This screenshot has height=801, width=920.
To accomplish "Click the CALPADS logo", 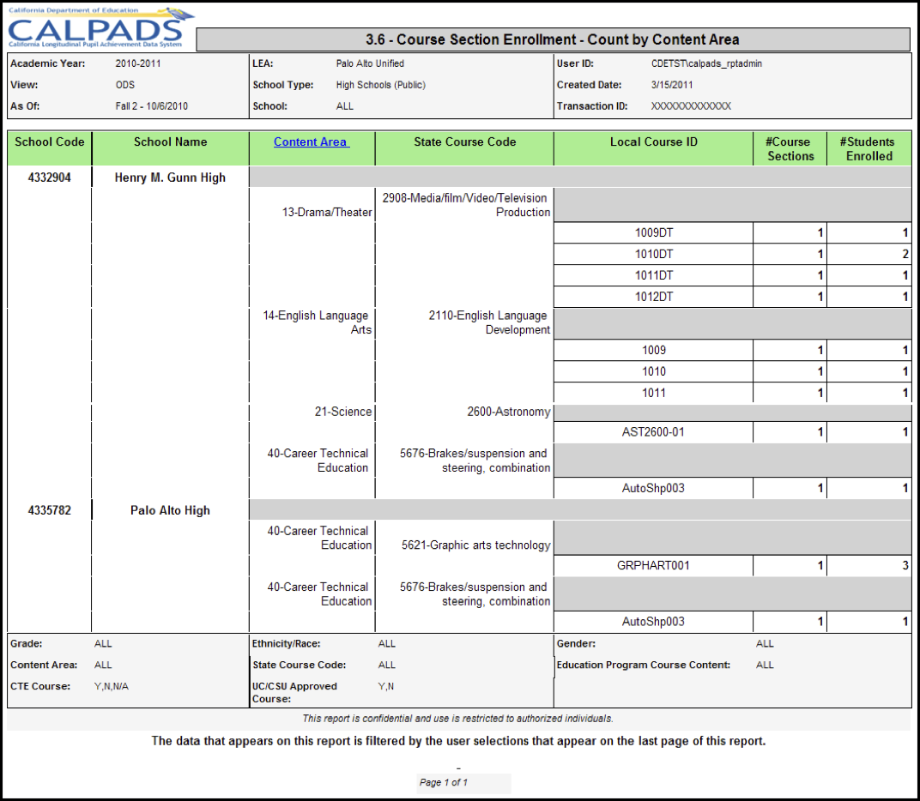I will coord(100,27).
